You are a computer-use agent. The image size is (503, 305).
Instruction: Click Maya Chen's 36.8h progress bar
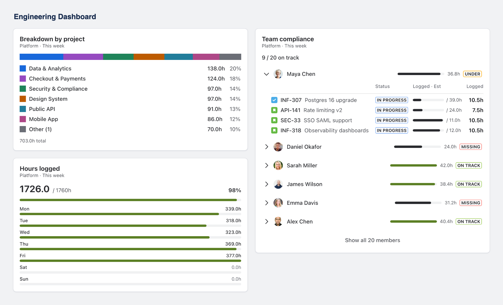coord(421,74)
